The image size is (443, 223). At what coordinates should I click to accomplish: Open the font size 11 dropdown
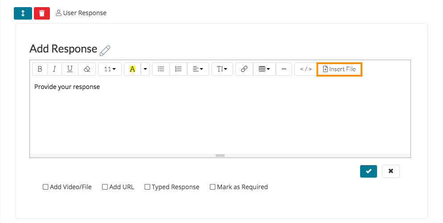coord(110,69)
